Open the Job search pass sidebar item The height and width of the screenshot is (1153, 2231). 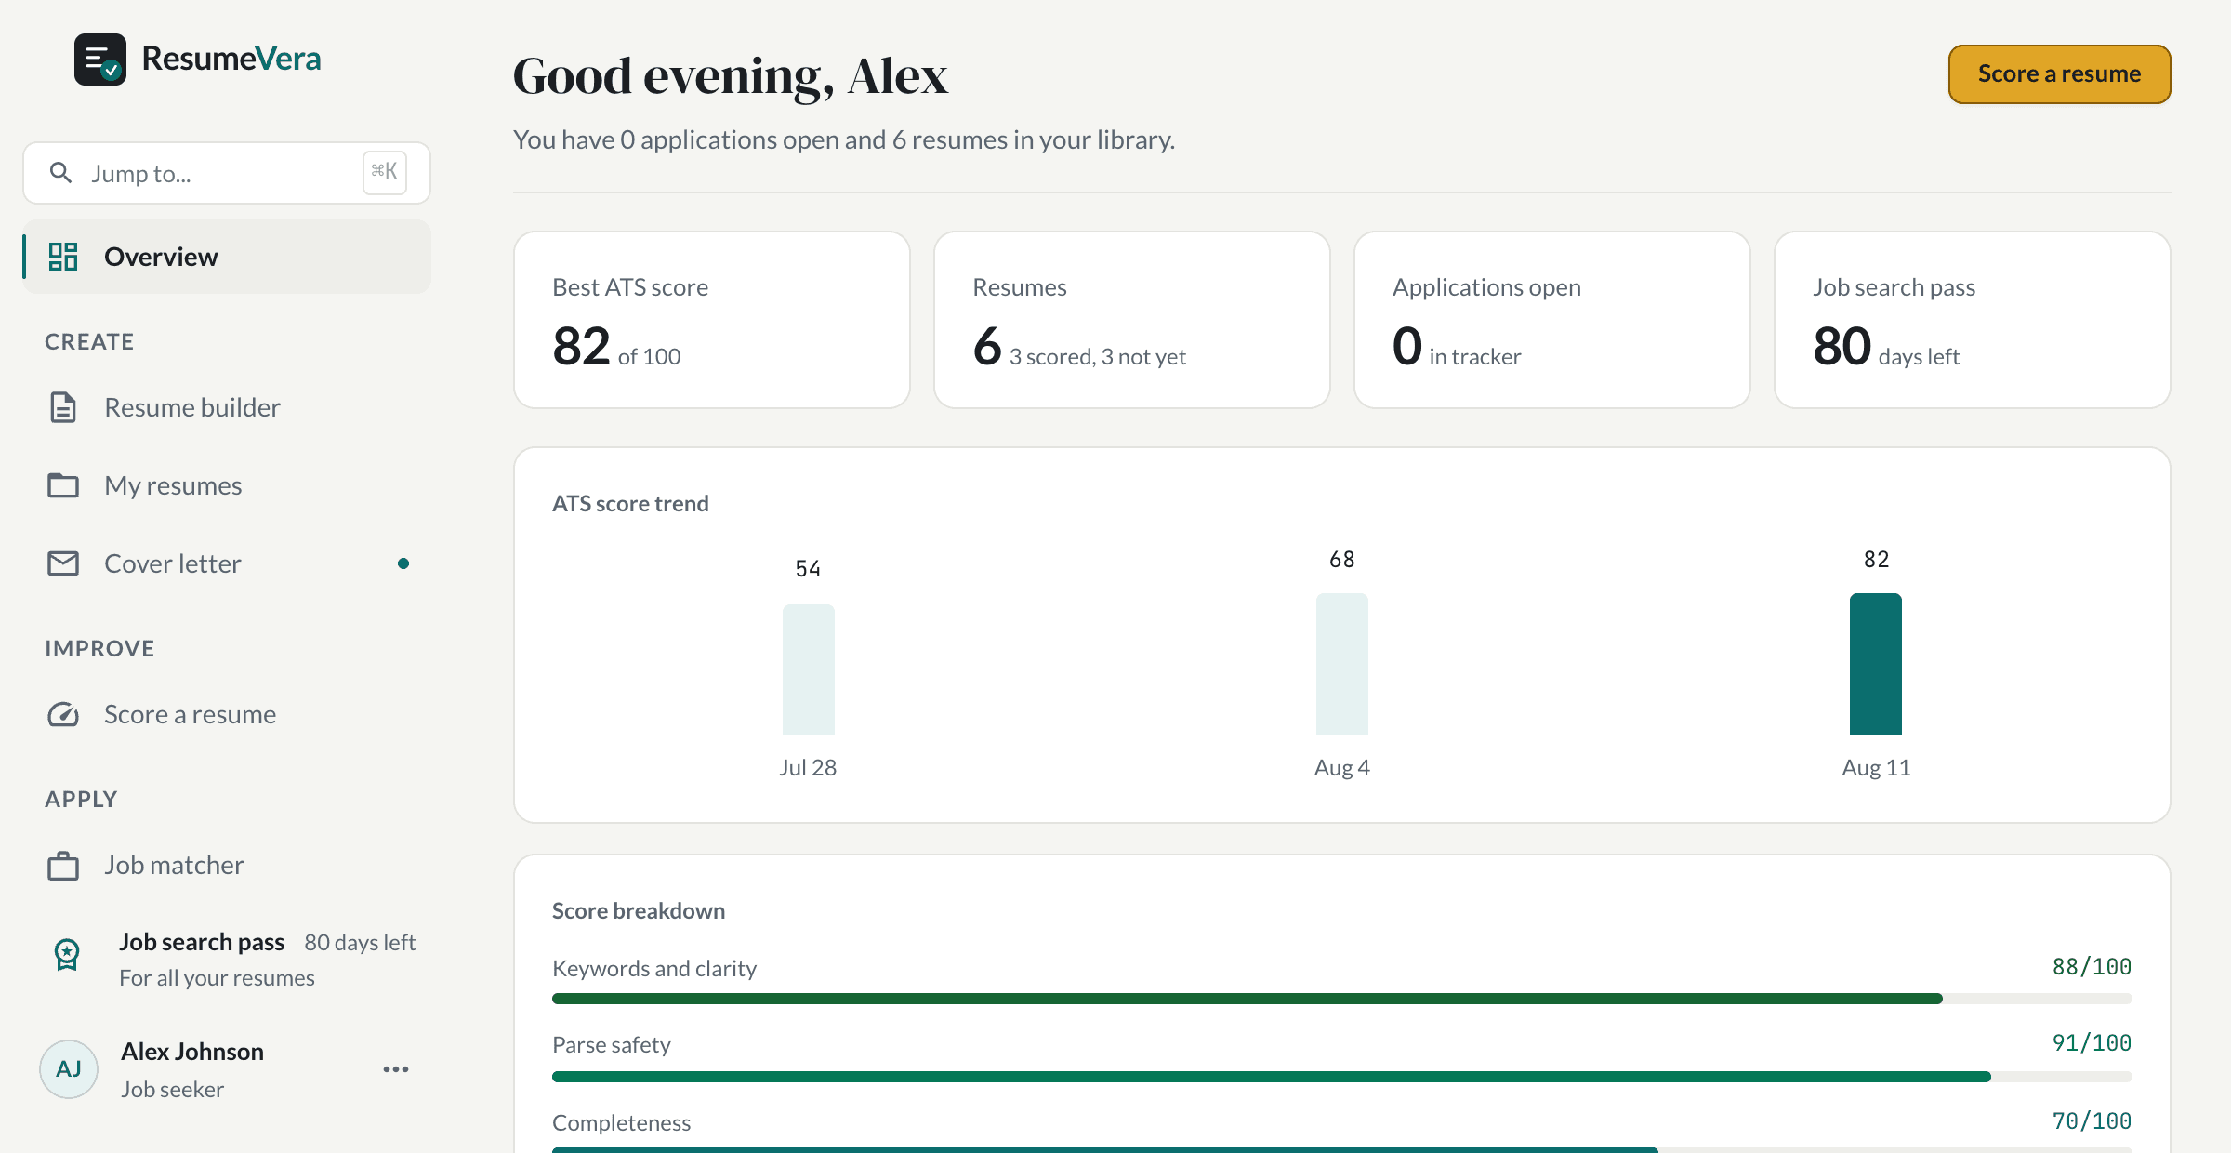(x=227, y=960)
